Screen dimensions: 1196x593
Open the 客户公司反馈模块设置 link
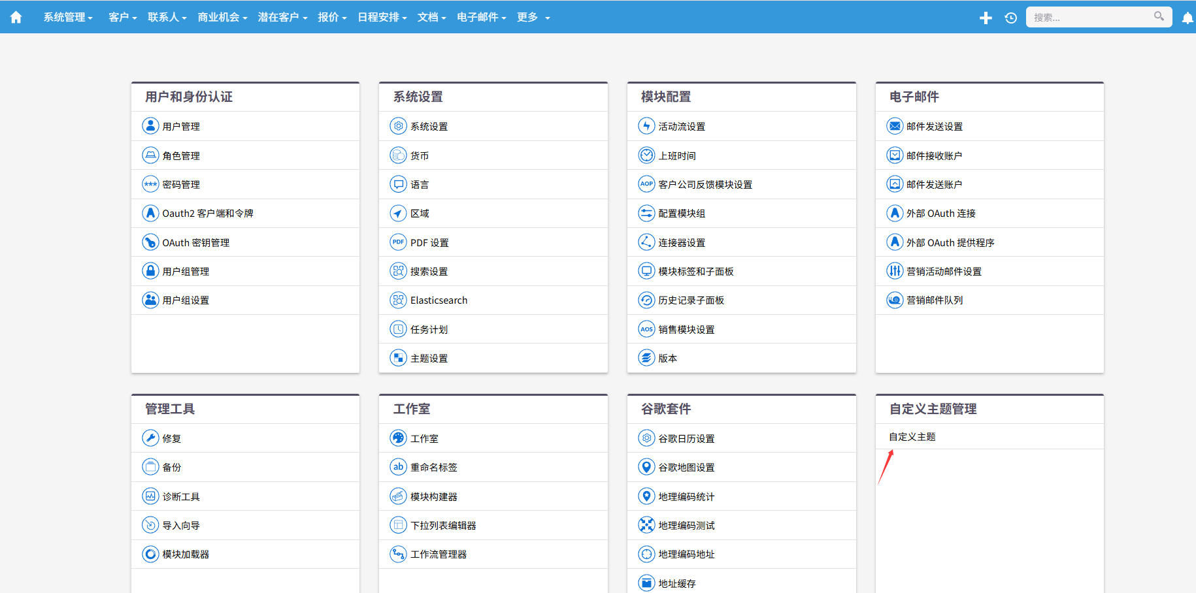pos(705,184)
